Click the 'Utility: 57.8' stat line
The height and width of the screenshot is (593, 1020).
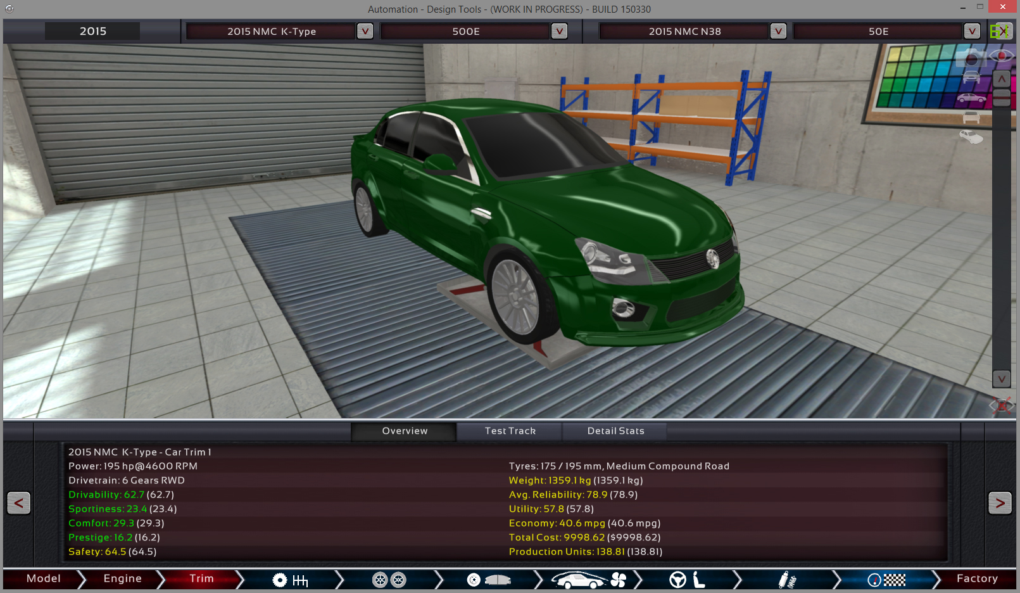pyautogui.click(x=551, y=509)
